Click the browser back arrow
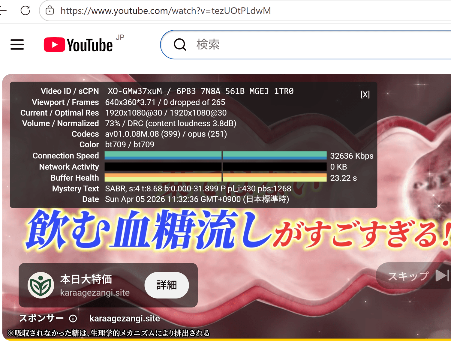Image resolution: width=451 pixels, height=342 pixels. click(3, 10)
